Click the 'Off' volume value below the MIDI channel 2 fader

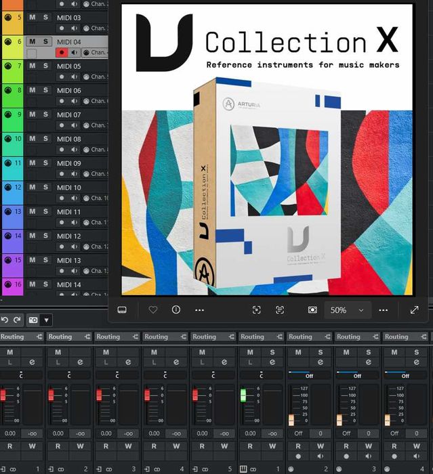click(298, 433)
